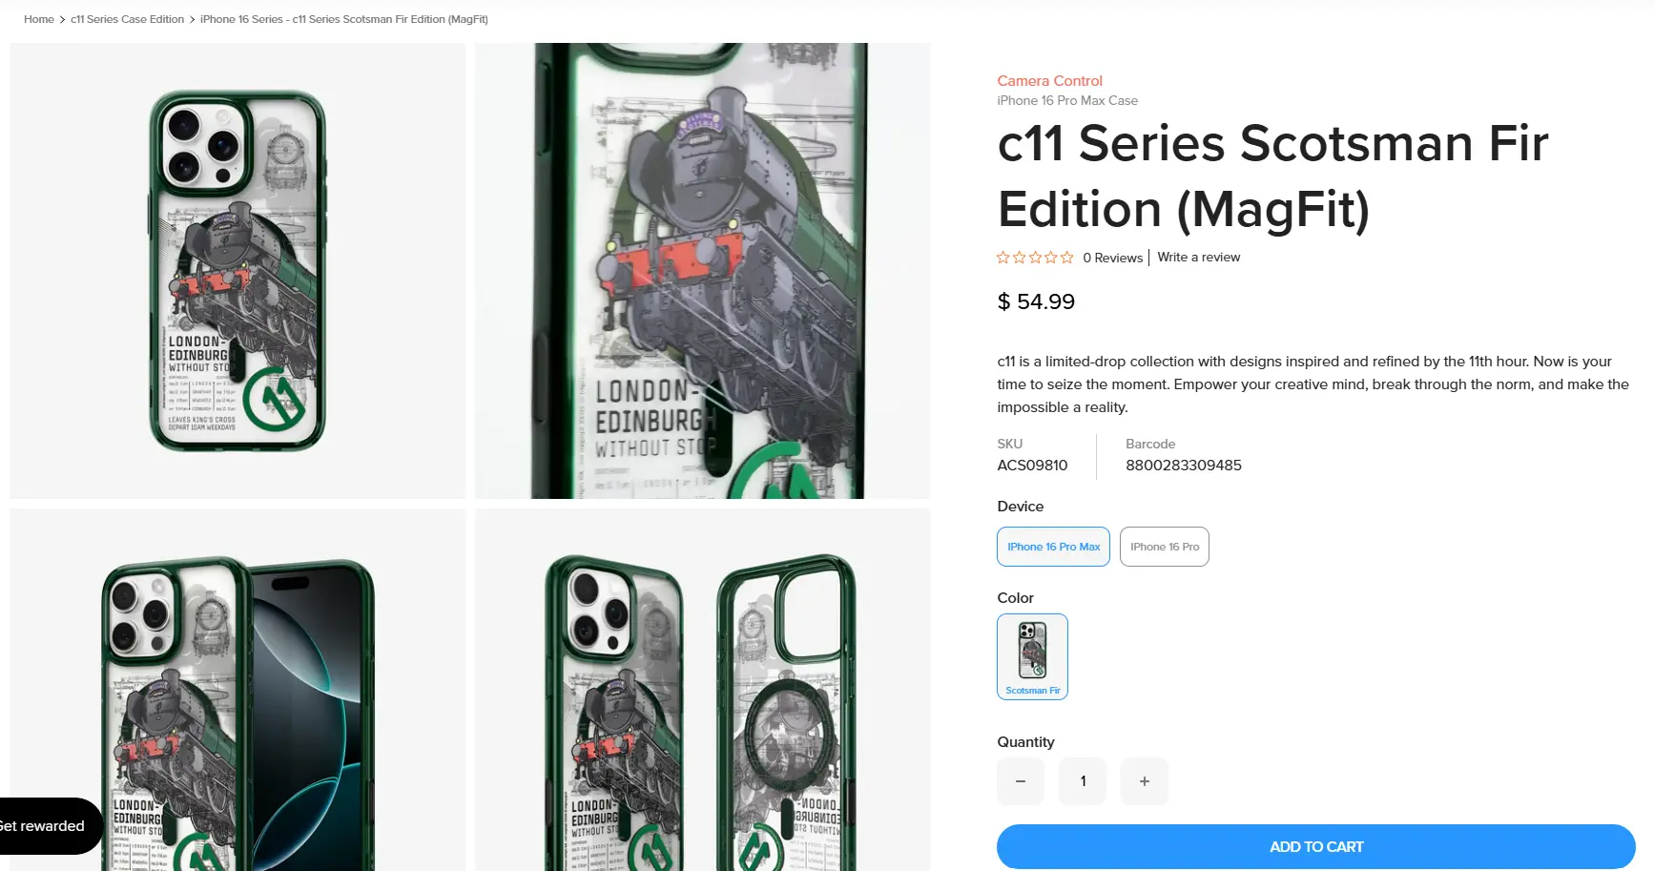Navigate to Home via breadcrumb
Screen dimensions: 1654x871
(x=38, y=19)
